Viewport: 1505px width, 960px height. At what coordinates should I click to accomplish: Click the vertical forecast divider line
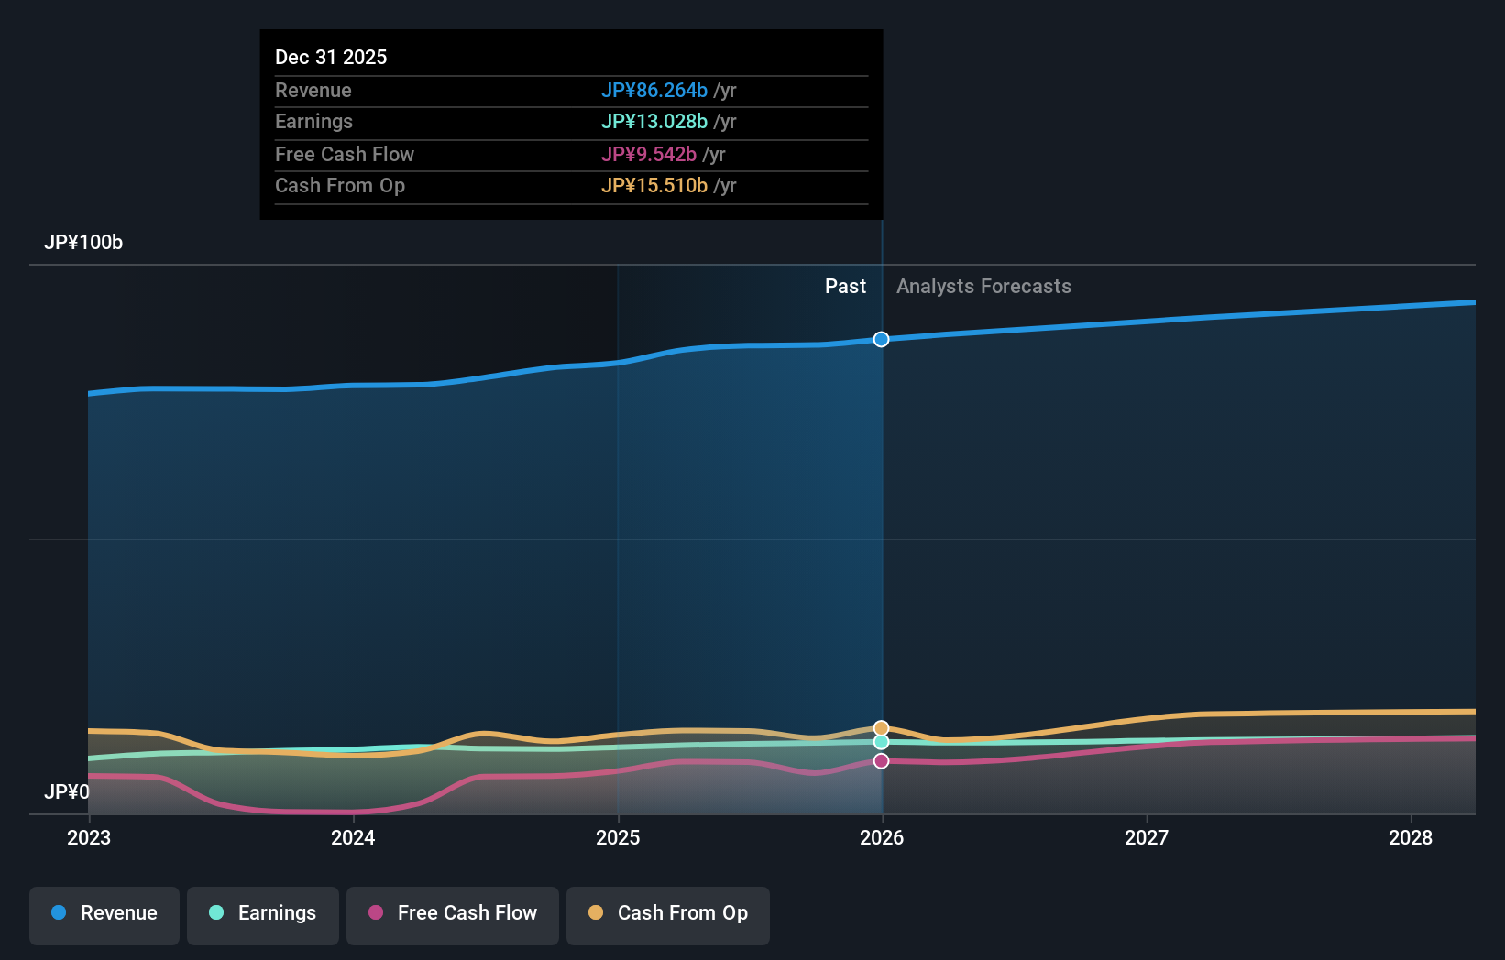click(881, 550)
